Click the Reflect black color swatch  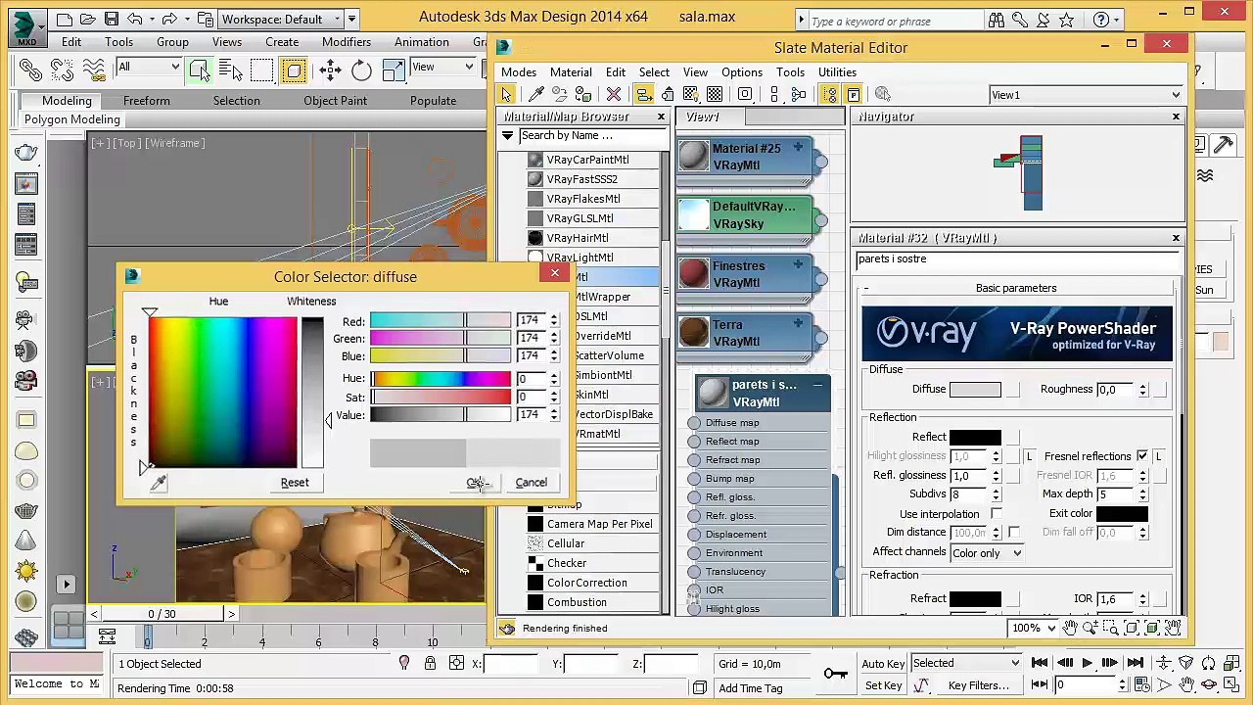[x=975, y=438]
